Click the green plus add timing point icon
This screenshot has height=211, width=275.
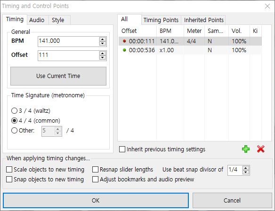(x=246, y=149)
